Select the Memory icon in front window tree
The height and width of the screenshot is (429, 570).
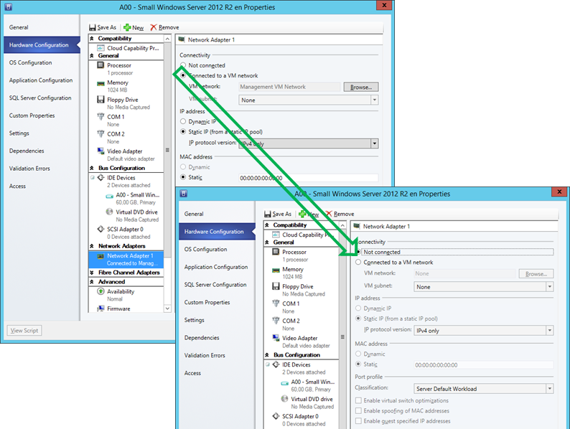(x=276, y=270)
